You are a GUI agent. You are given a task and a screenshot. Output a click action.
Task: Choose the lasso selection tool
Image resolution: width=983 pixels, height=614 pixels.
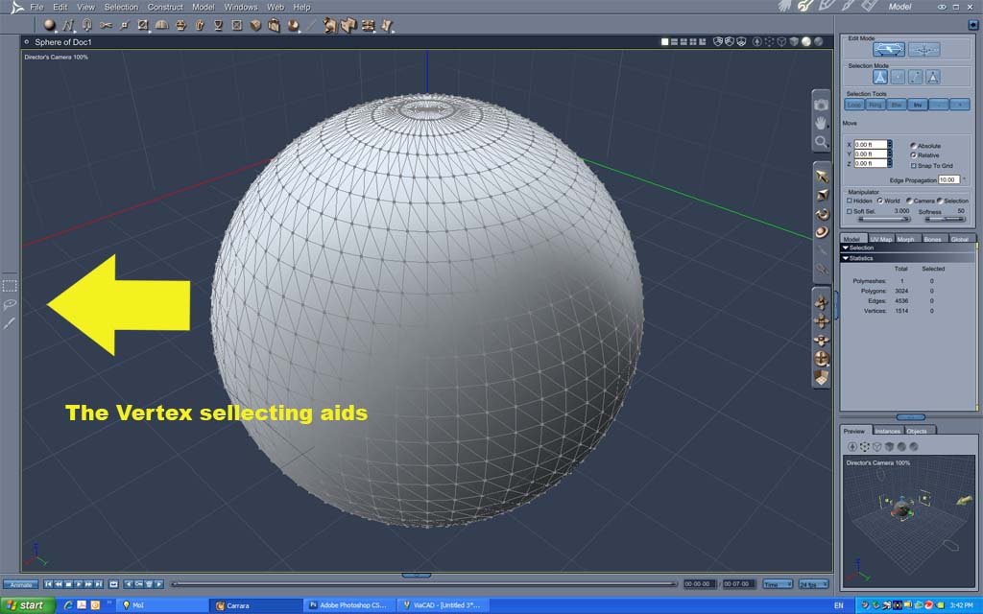(10, 304)
